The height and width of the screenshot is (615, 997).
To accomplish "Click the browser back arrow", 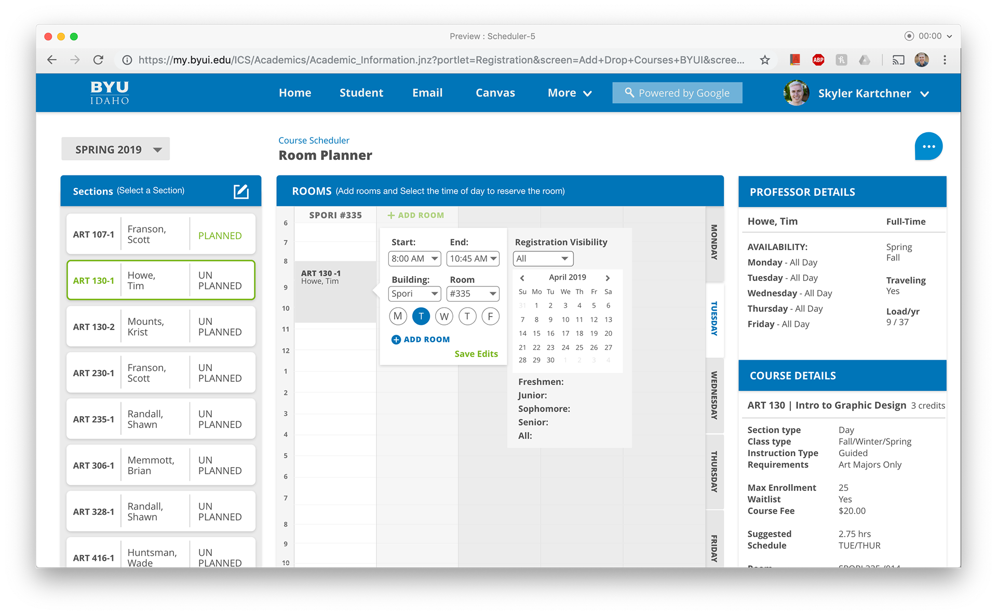I will (52, 60).
